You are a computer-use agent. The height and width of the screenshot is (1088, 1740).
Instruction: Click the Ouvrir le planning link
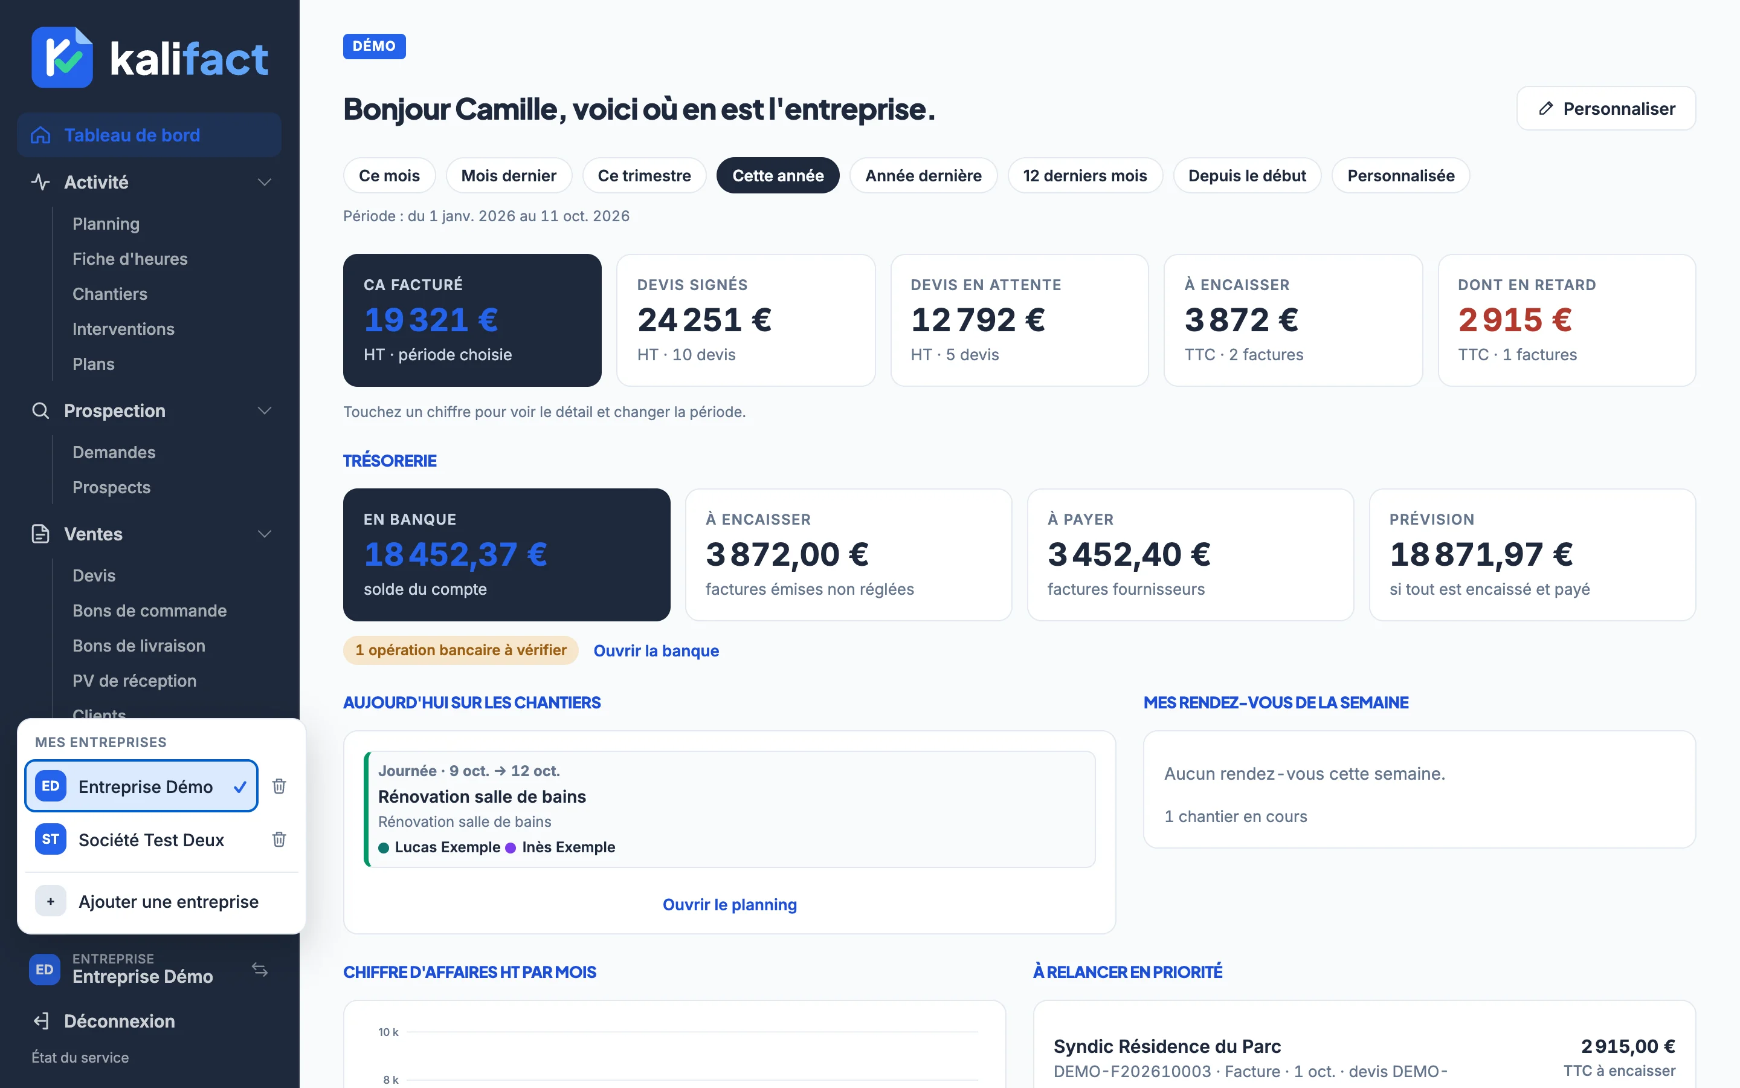pos(730,904)
